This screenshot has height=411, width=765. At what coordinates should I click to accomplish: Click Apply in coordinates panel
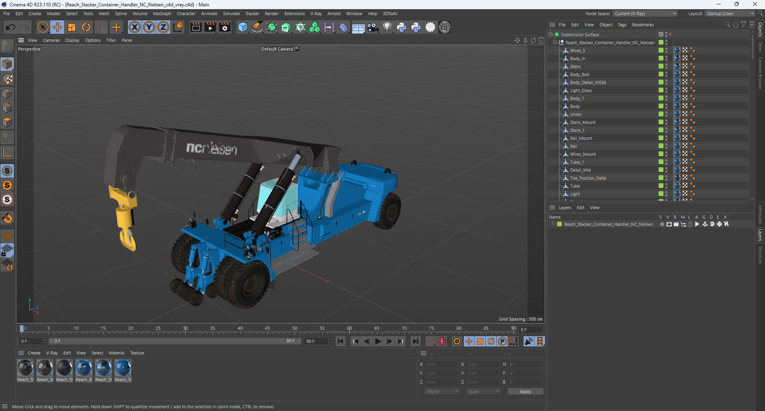[525, 391]
